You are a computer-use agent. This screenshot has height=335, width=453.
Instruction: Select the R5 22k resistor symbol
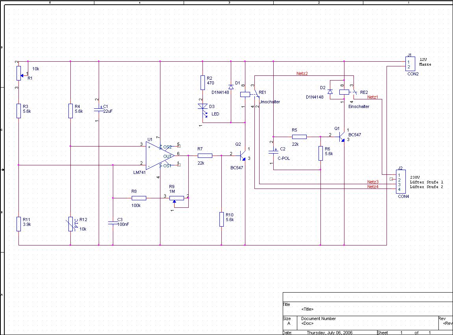pos(299,137)
